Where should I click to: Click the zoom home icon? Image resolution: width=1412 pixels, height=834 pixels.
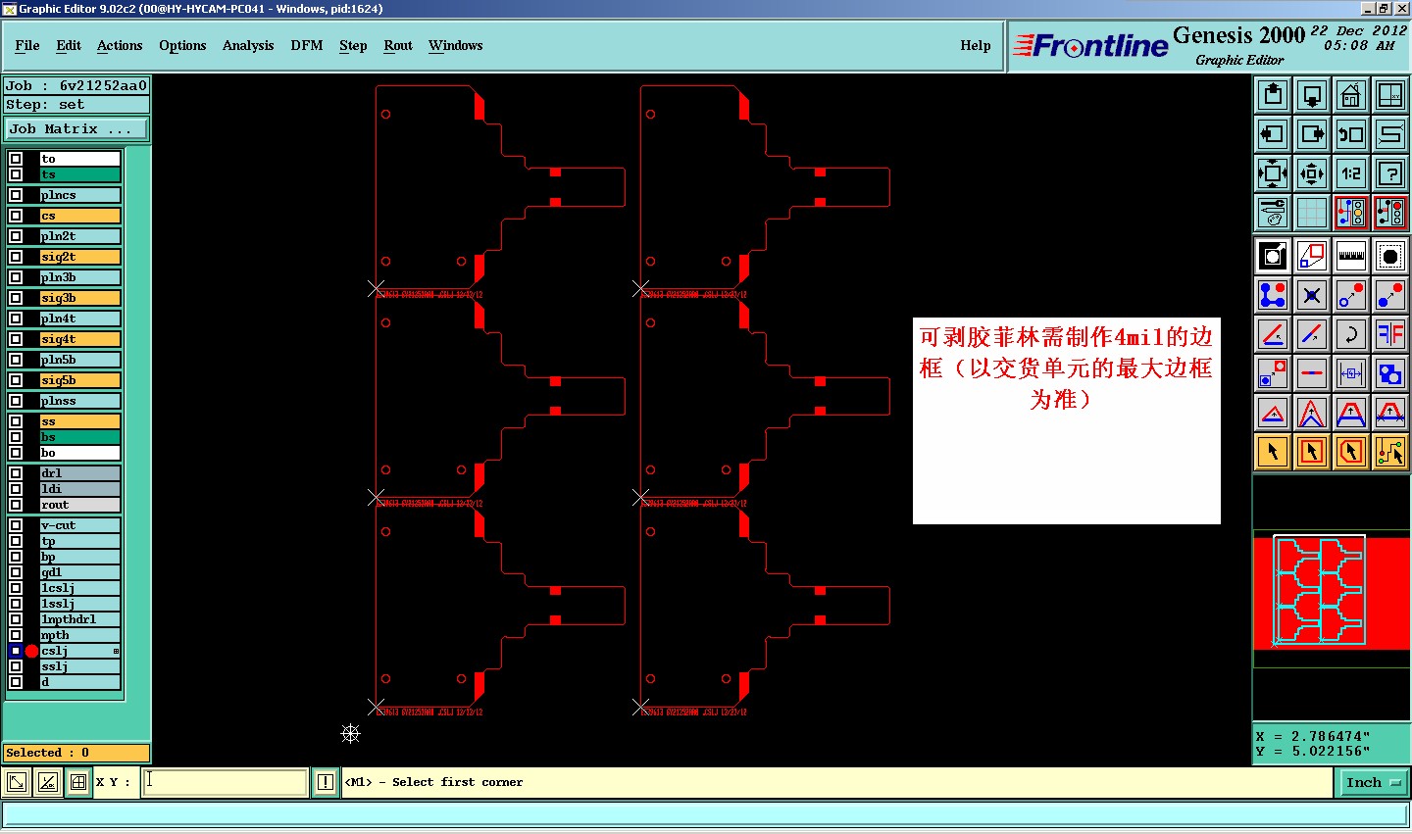click(1351, 95)
